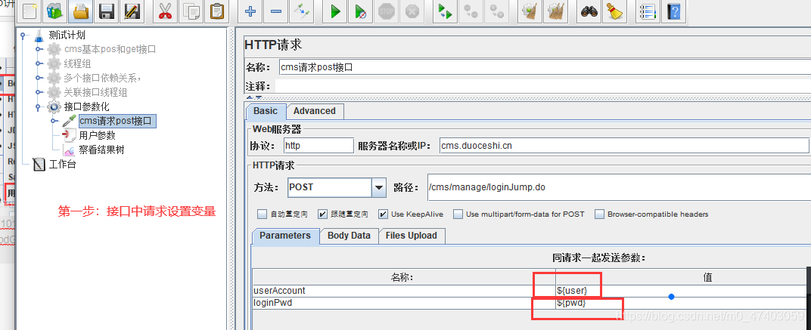This screenshot has width=811, height=330.
Task: Uncheck the 跟随重定向 checkbox
Action: click(323, 214)
